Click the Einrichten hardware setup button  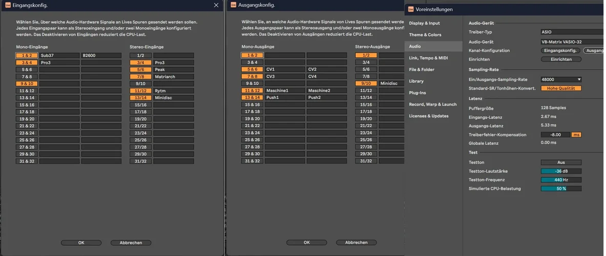pos(561,59)
